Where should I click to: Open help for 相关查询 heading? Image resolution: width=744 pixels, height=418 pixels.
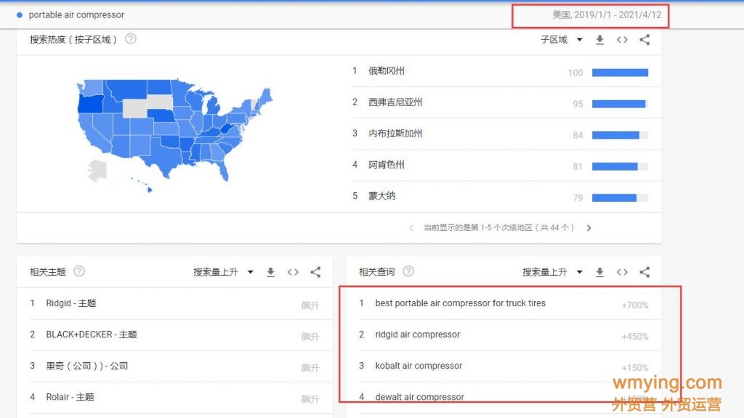[x=408, y=271]
